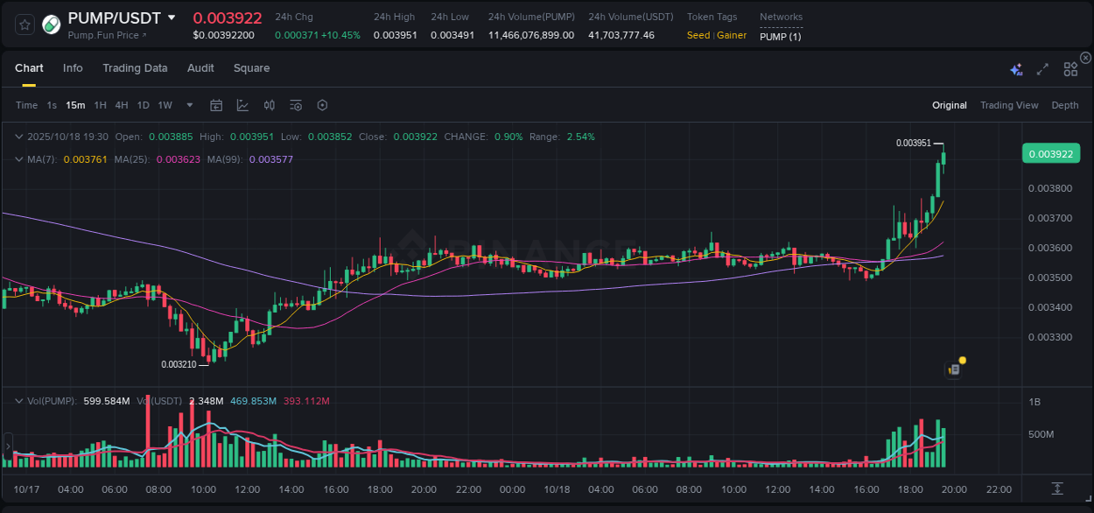Collapse the volume indicator panel chevron

(18, 400)
